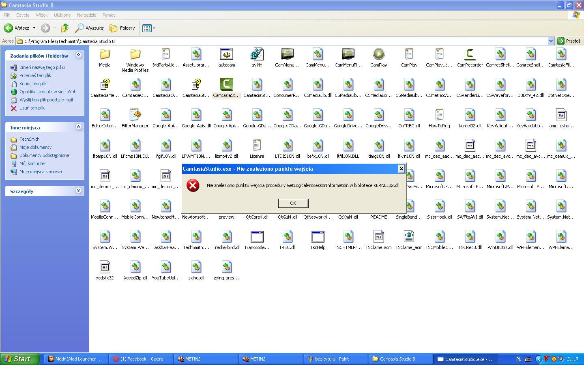Select the libmp4v2.dll file icon
Viewport: 584px width, 365px height.
click(x=226, y=145)
